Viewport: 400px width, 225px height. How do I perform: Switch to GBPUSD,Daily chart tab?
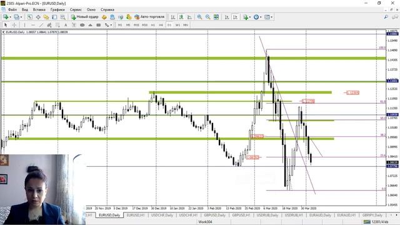click(214, 215)
